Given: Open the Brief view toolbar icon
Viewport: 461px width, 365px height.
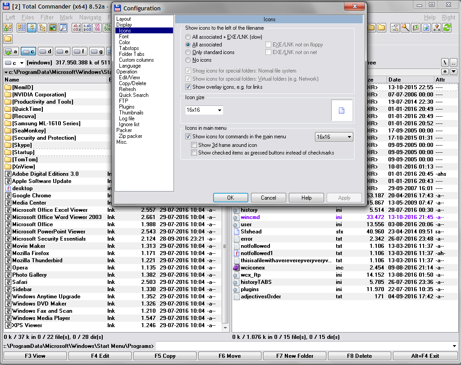Looking at the screenshot, I should pos(22,28).
